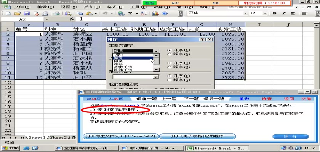Viewport: 320px width, 152px height.
Task: Click the AutoSum sigma icon
Action: pos(130,13)
